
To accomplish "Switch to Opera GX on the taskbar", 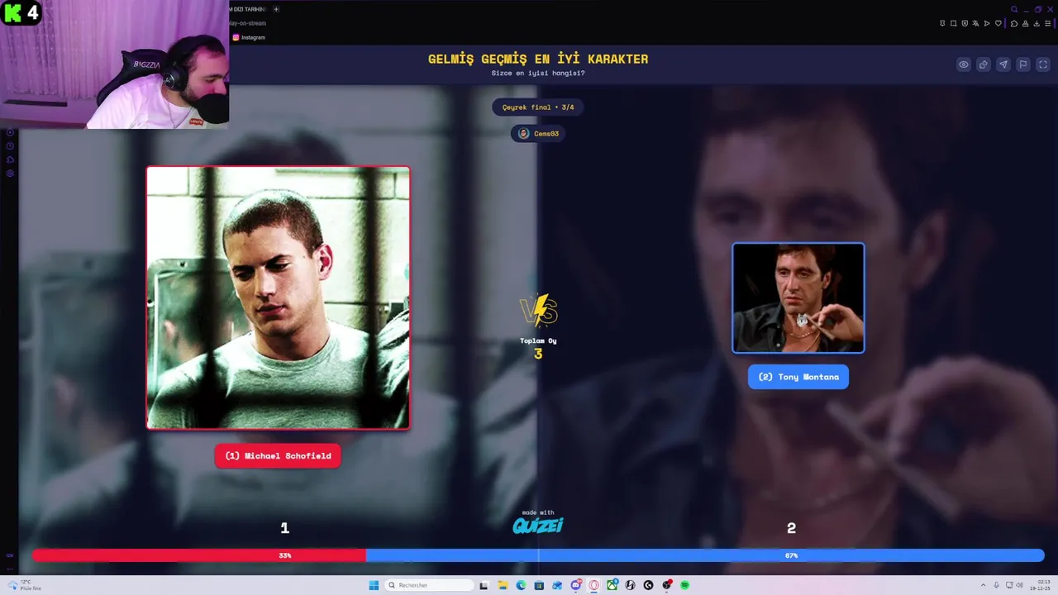I will 593,585.
